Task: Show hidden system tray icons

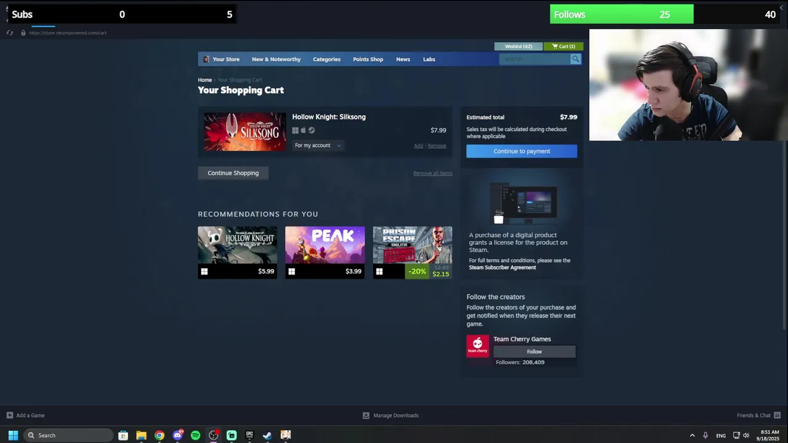Action: coord(692,435)
